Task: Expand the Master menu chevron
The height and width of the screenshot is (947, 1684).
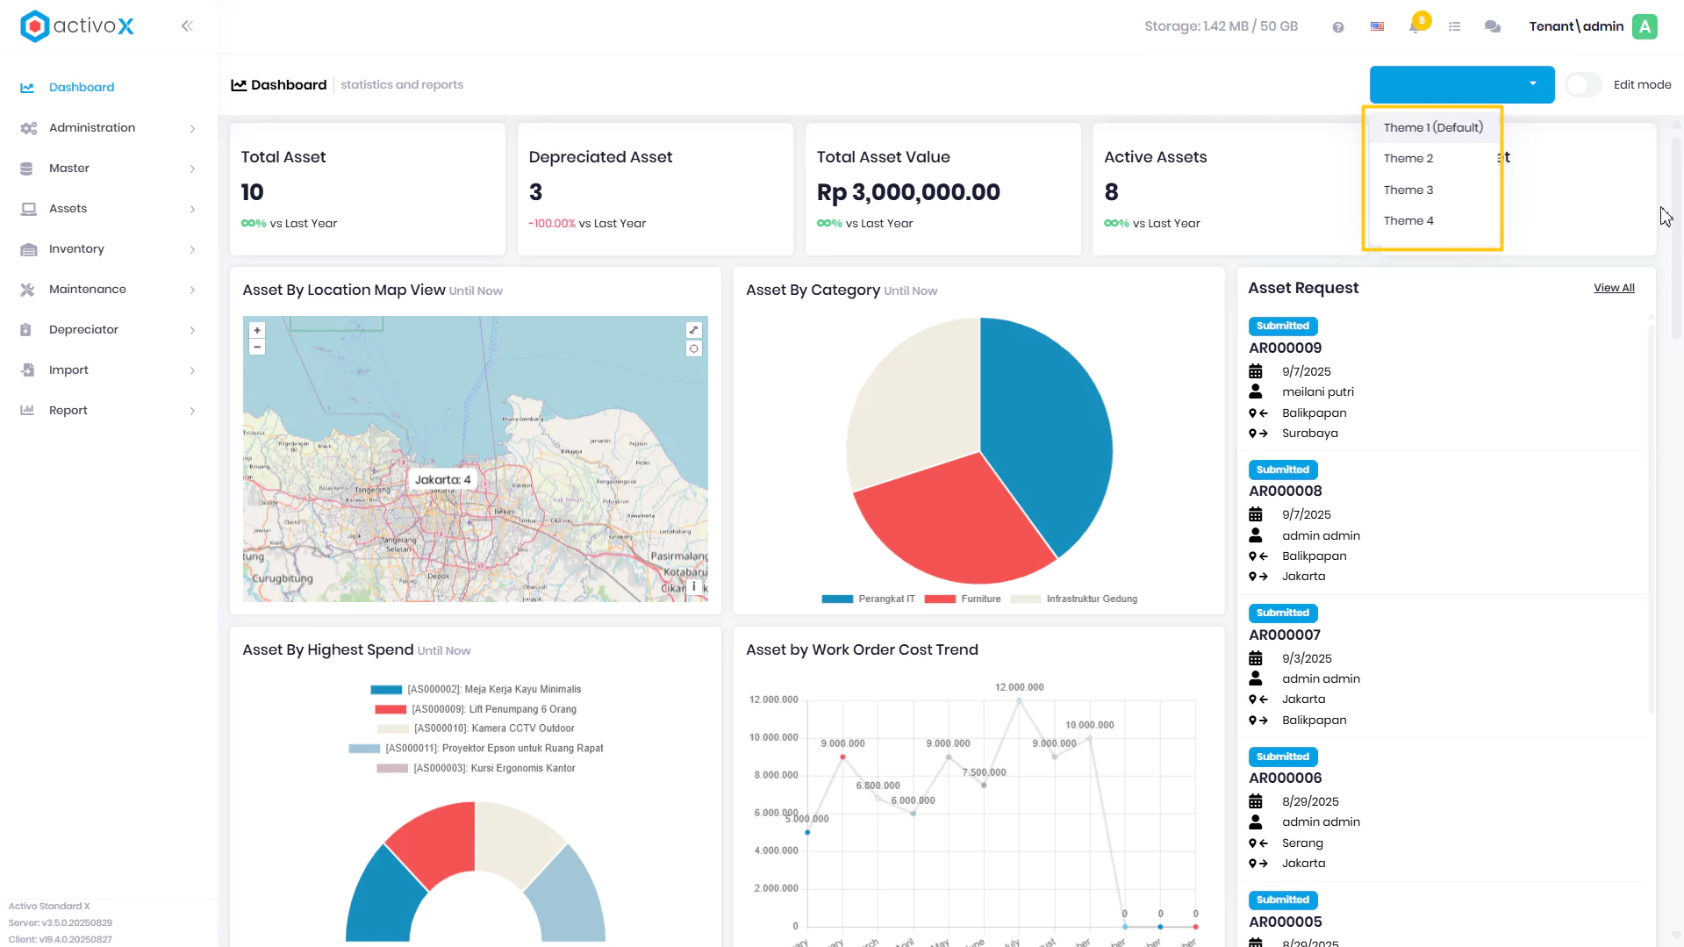Action: [x=192, y=169]
